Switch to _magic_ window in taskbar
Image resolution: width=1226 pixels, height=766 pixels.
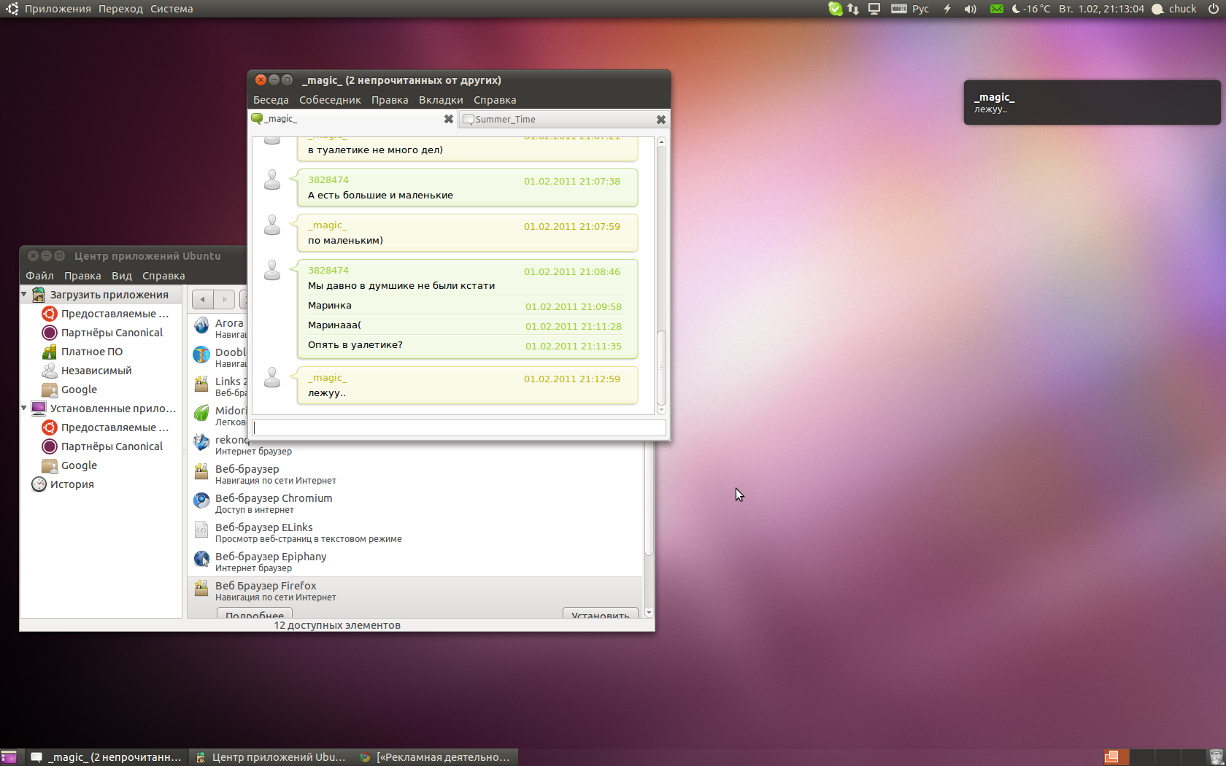tap(107, 757)
